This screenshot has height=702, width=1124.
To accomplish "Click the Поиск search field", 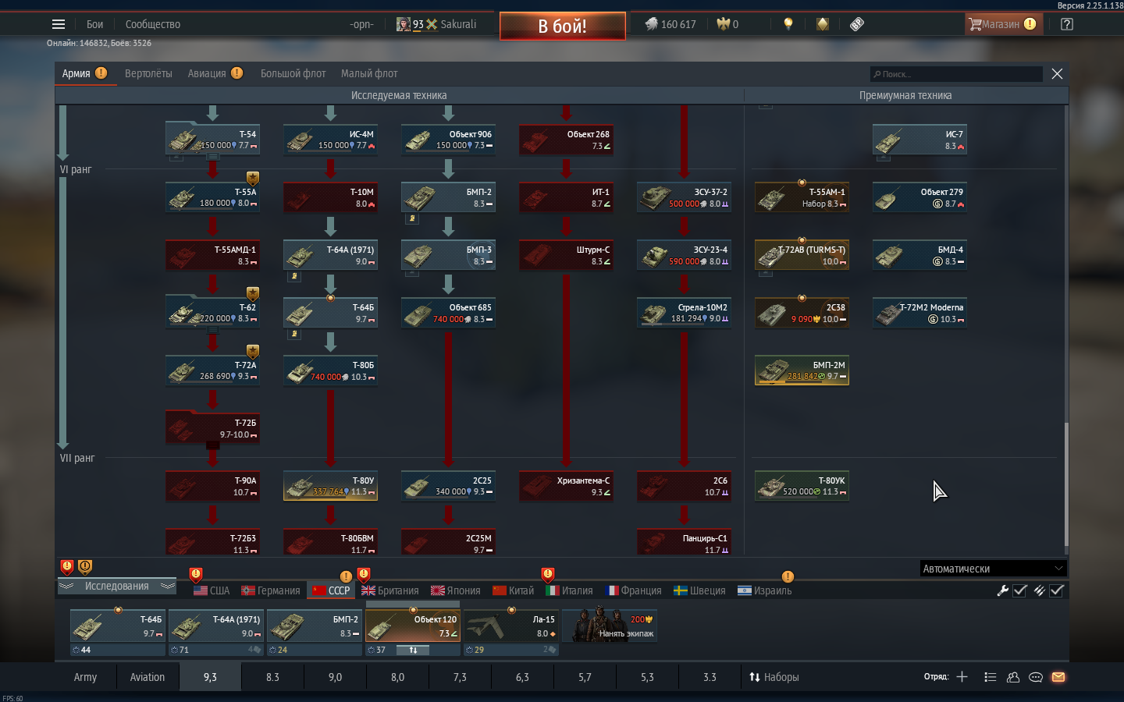I will coord(956,74).
